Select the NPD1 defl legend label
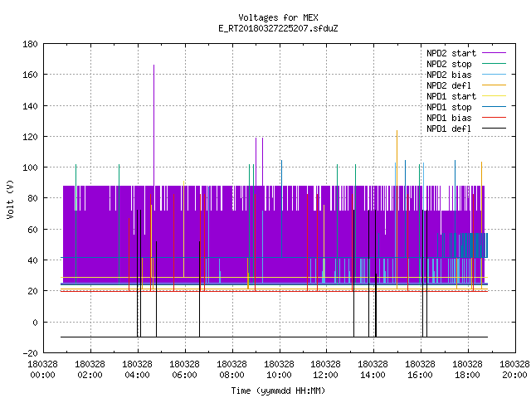 coord(449,129)
